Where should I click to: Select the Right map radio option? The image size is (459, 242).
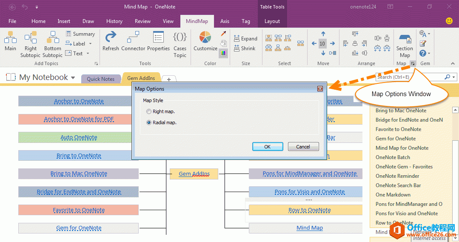click(148, 111)
